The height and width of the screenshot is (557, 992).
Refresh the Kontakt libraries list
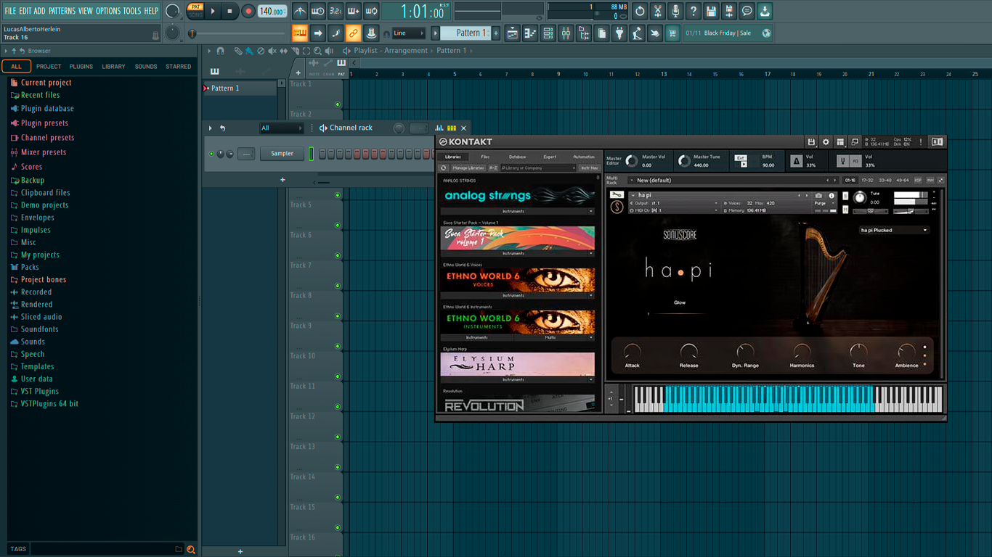pyautogui.click(x=443, y=168)
